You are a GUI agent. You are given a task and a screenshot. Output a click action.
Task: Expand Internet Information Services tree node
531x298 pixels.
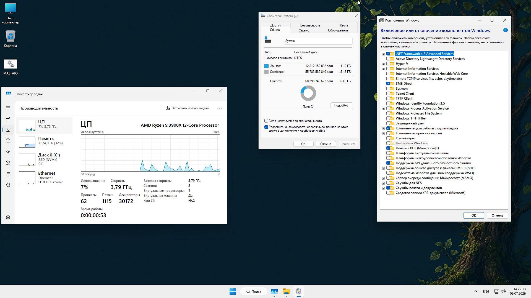383,69
